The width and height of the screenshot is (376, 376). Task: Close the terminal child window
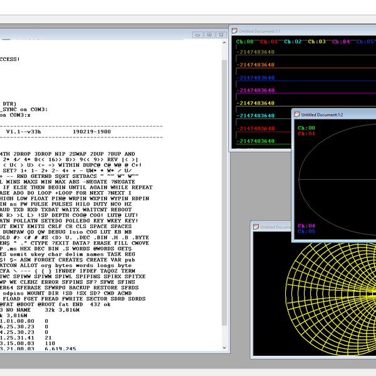[x=221, y=34]
